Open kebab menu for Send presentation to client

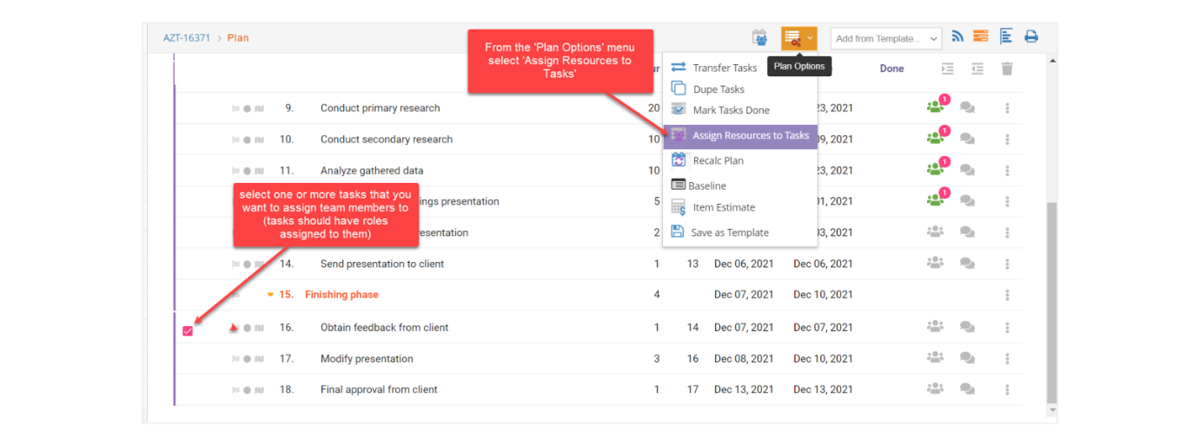[1007, 264]
